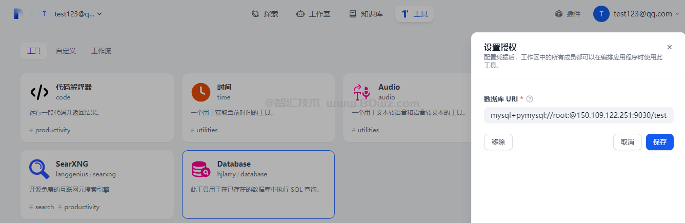Click the 保存 button
Viewport: 685px width, 223px height.
pyautogui.click(x=659, y=142)
